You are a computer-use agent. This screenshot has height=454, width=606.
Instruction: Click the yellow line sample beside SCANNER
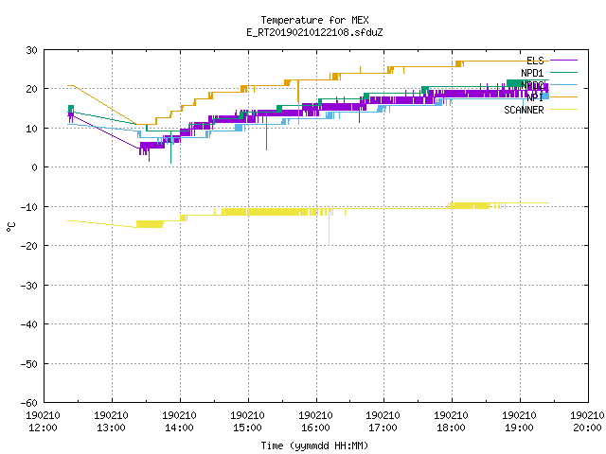tap(563, 110)
